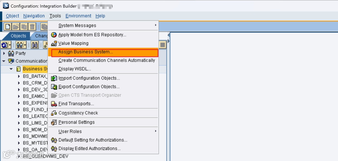Select the Value Mapping menu entry
Viewport: 338px width, 161px height.
tap(103, 43)
